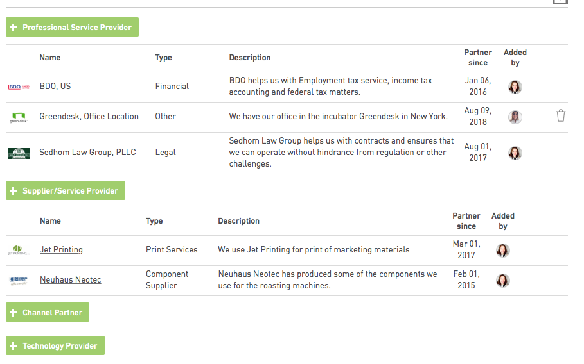This screenshot has height=364, width=584.
Task: Click the avatar in the Jet Printing row
Action: tap(502, 250)
